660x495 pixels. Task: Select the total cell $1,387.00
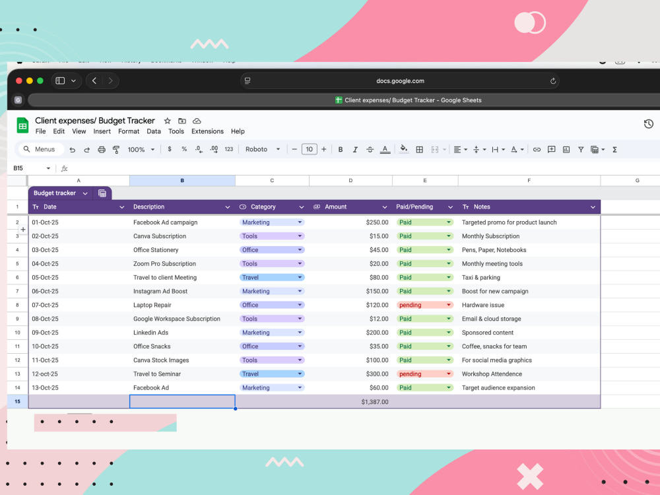[x=350, y=402]
